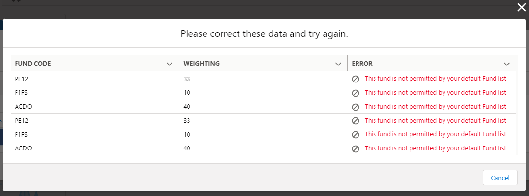Click the weighting 40 in the first ACDO row

tap(187, 107)
